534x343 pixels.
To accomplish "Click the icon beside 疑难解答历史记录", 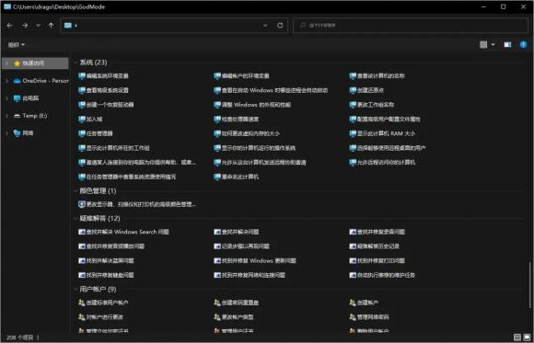I will (x=353, y=246).
